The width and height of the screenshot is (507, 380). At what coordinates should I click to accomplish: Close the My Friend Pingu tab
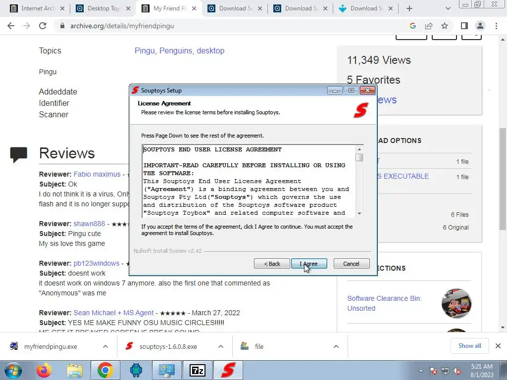pos(194,8)
